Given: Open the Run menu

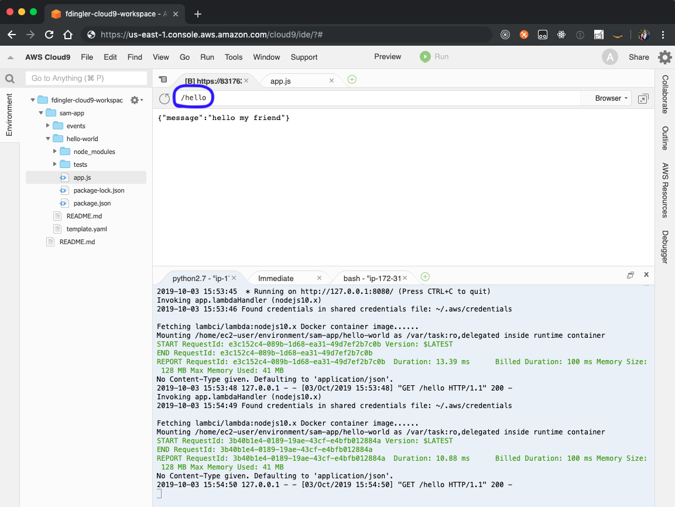Looking at the screenshot, I should tap(207, 57).
